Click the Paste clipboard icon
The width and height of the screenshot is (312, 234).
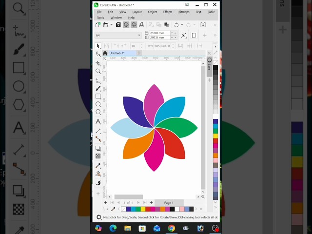167,25
